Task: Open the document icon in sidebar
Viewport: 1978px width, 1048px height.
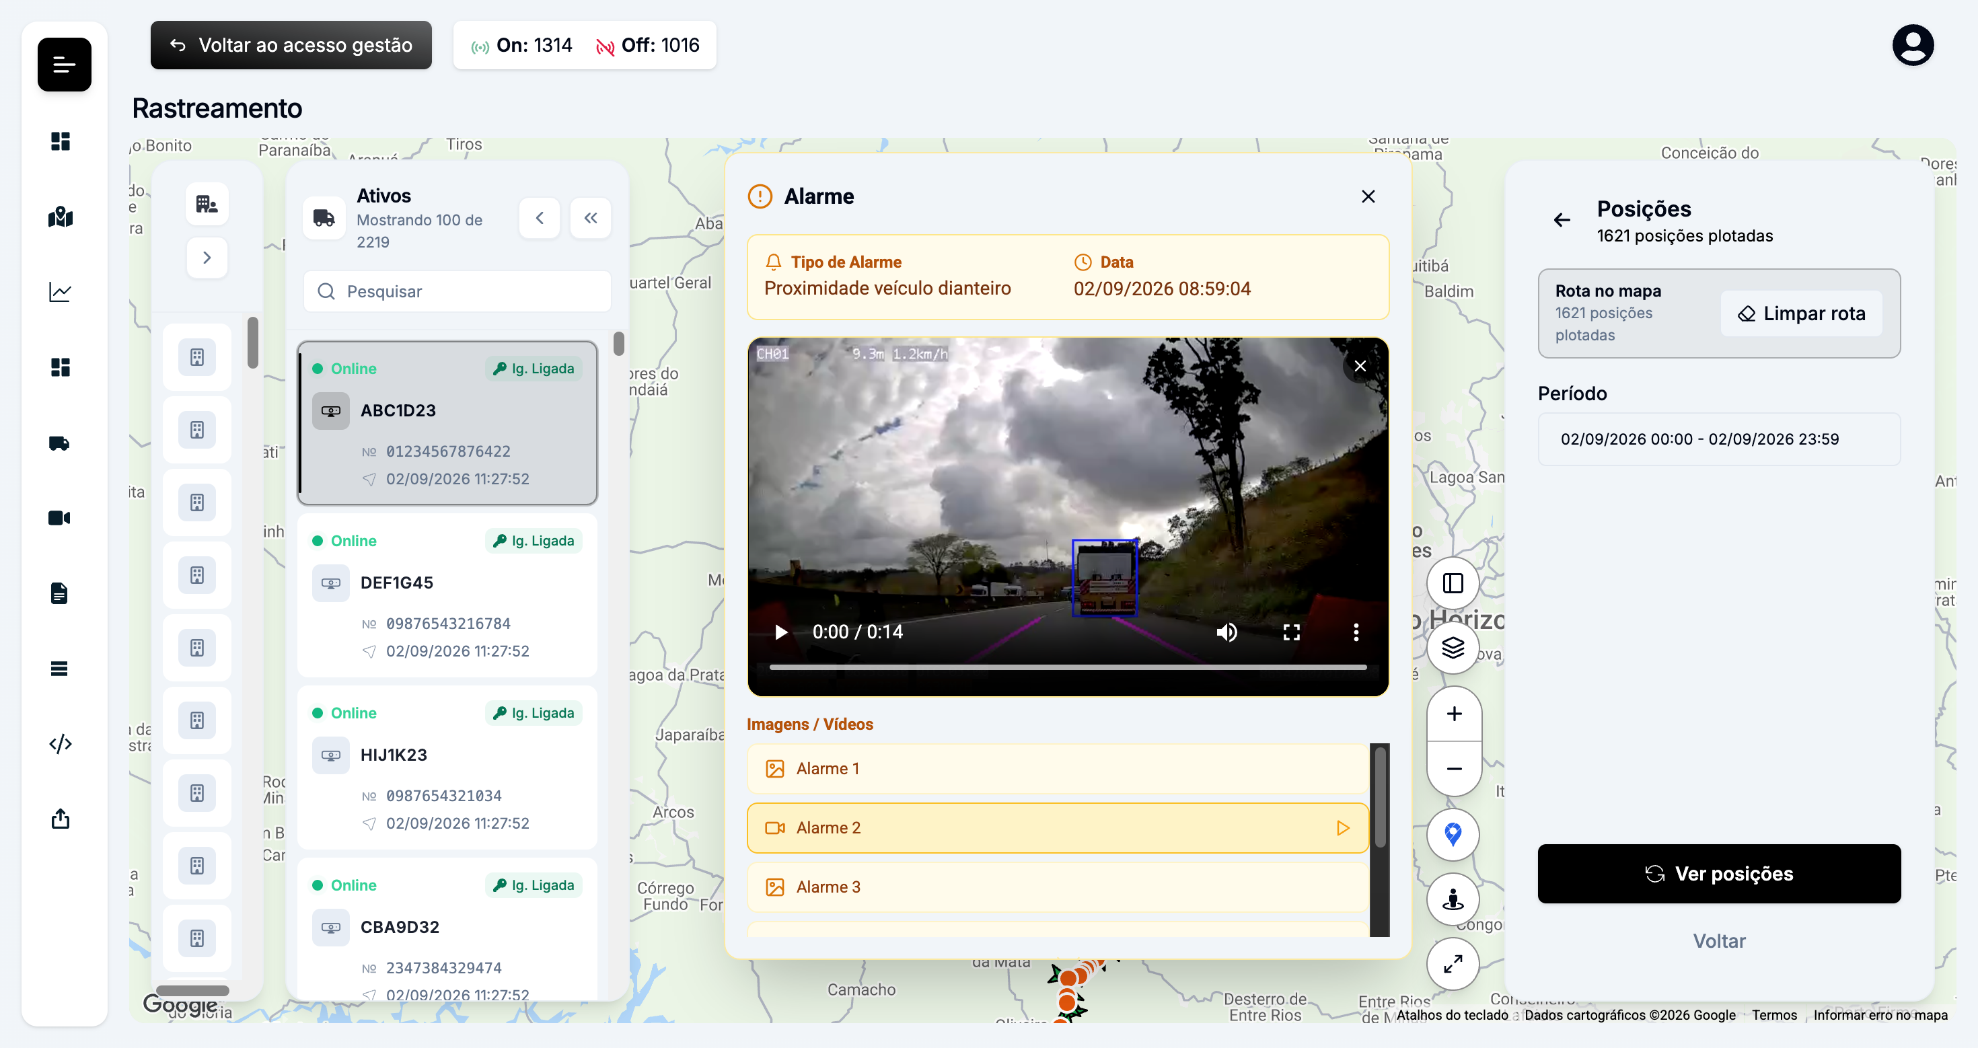Action: (x=60, y=593)
